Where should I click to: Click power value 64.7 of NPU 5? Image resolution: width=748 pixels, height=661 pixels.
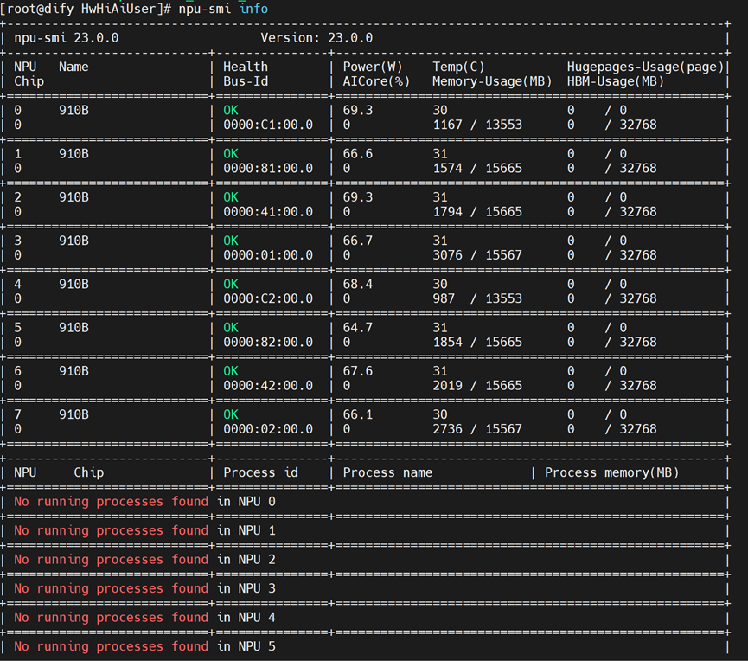[x=358, y=327]
